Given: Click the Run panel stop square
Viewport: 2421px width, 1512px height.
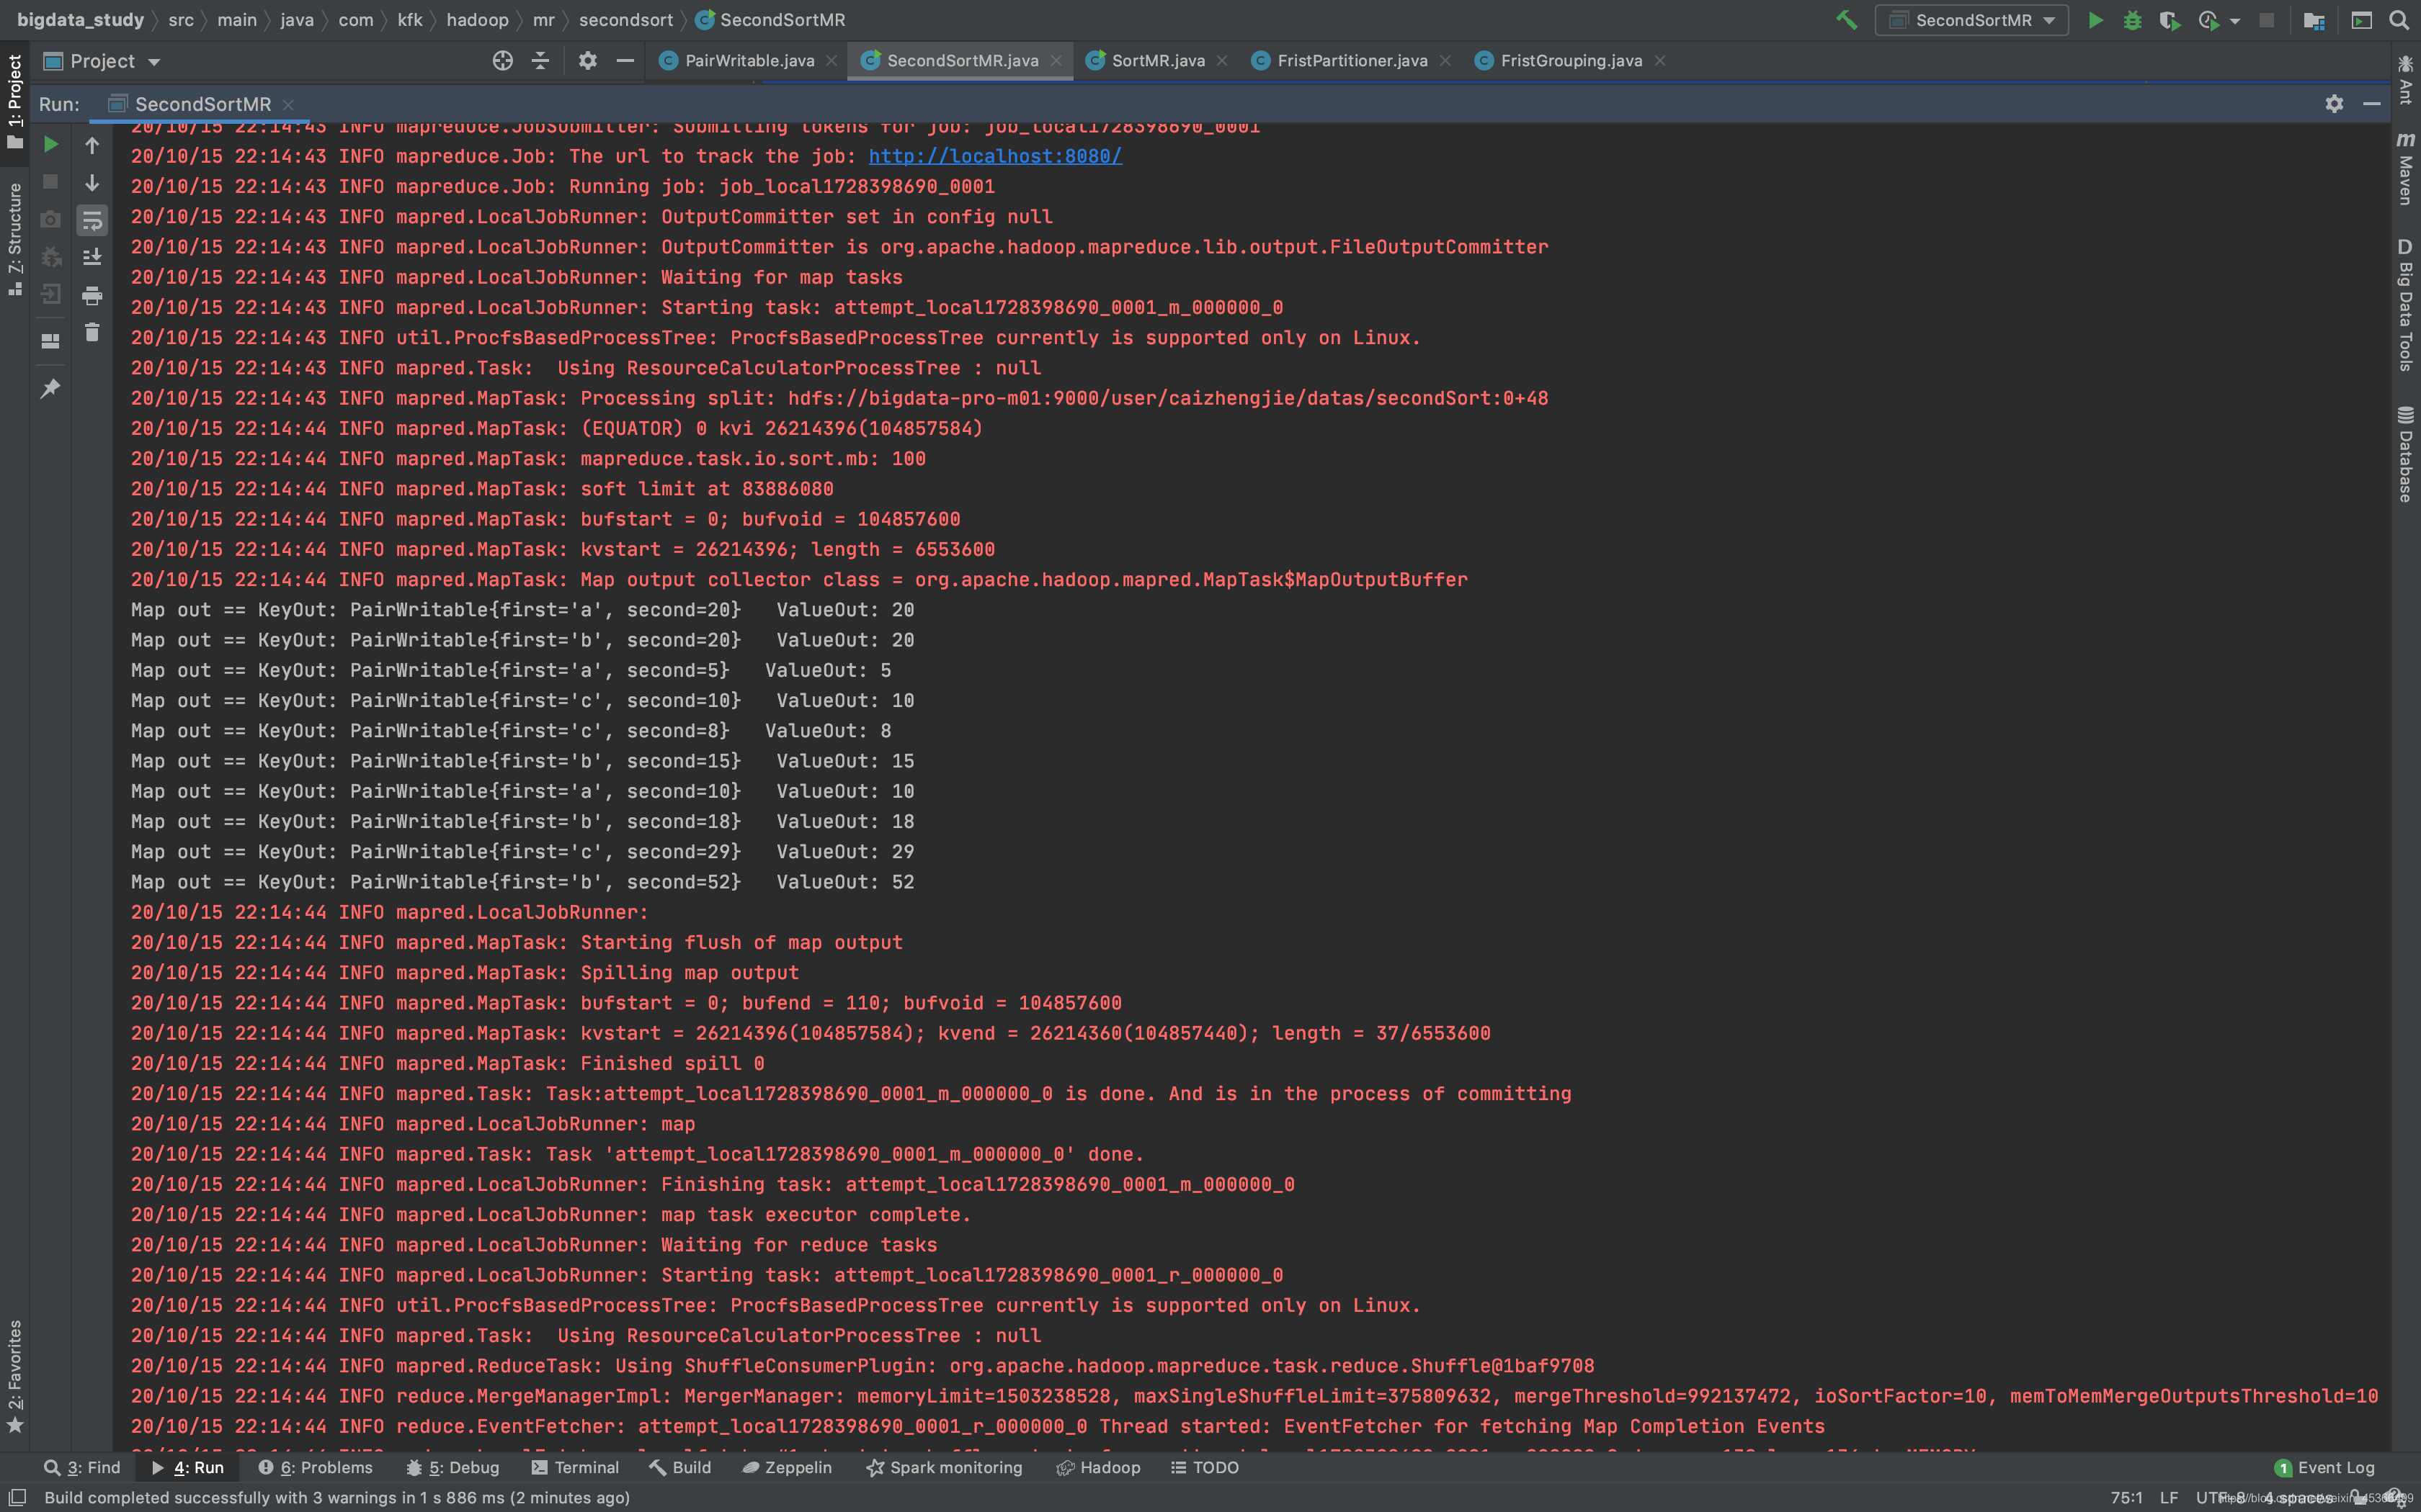Looking at the screenshot, I should click(50, 182).
